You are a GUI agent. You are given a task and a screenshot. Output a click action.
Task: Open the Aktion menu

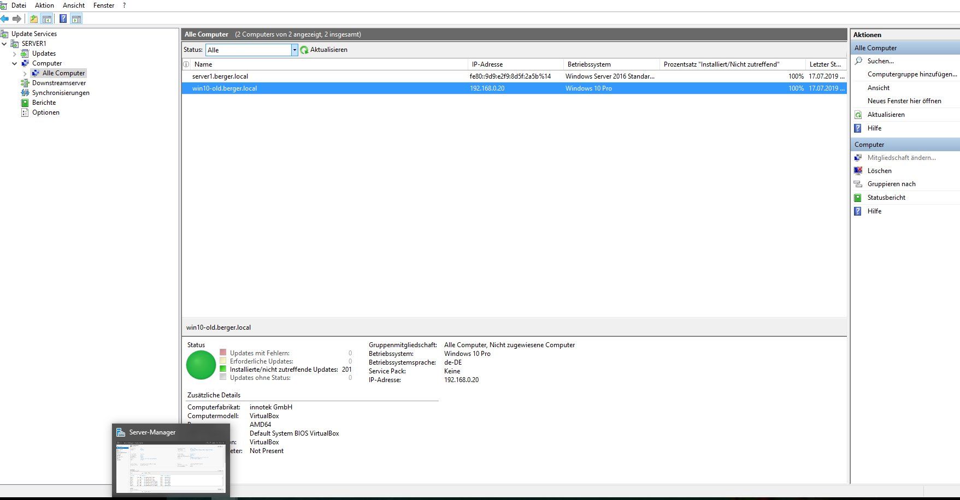tap(44, 5)
